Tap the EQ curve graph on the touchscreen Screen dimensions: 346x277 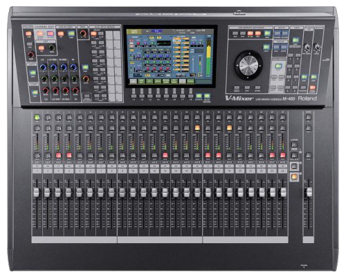[x=164, y=44]
